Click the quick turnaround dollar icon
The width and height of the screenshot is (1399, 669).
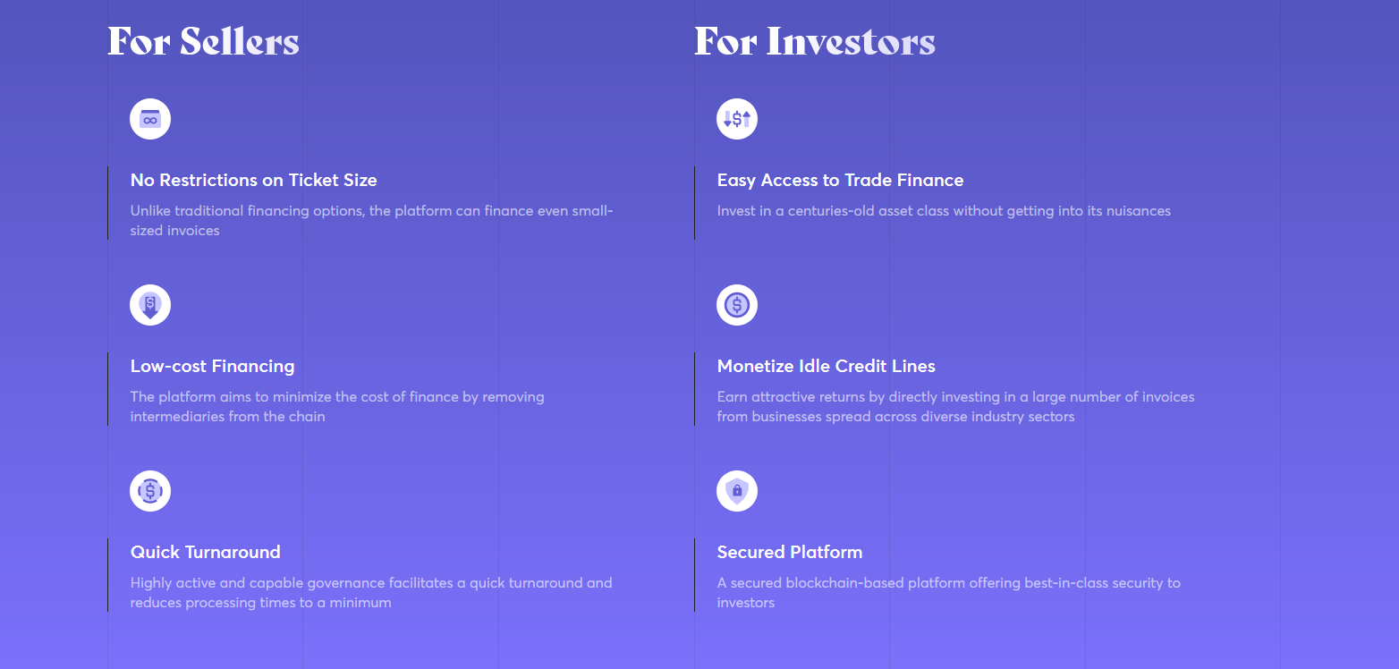pos(150,491)
